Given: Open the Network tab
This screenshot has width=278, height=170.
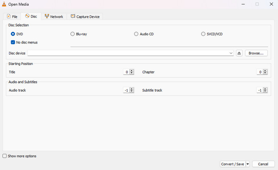Looking at the screenshot, I should (x=54, y=17).
